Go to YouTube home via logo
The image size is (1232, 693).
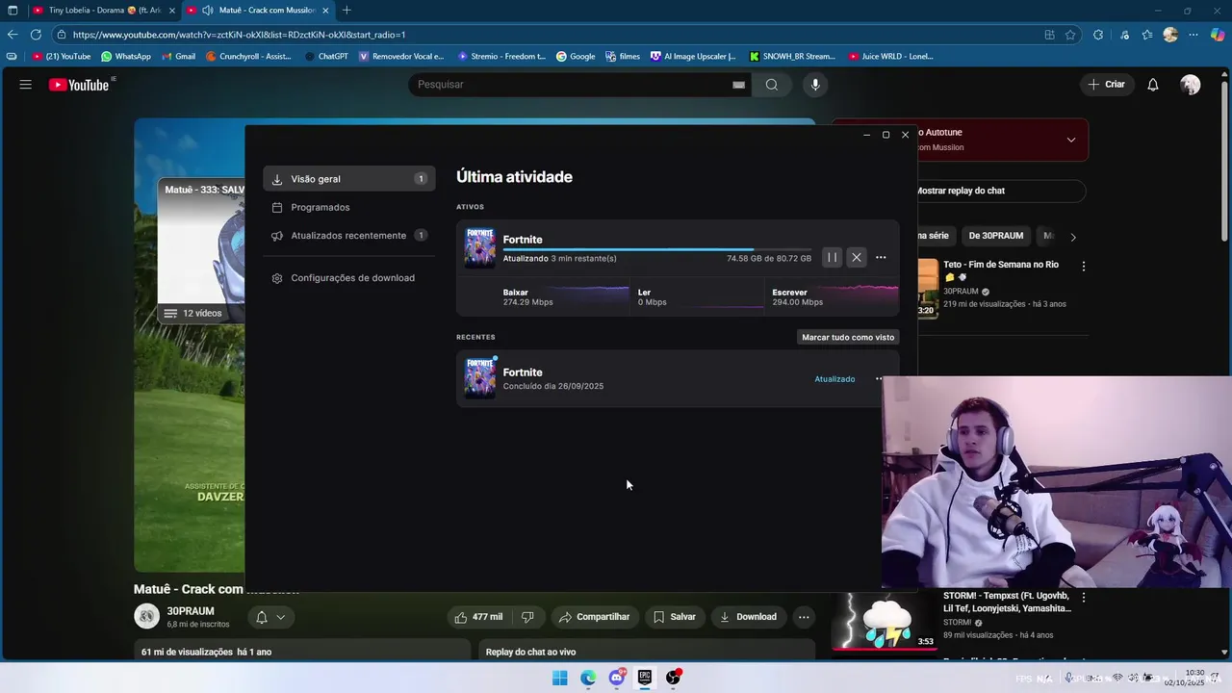coord(80,85)
